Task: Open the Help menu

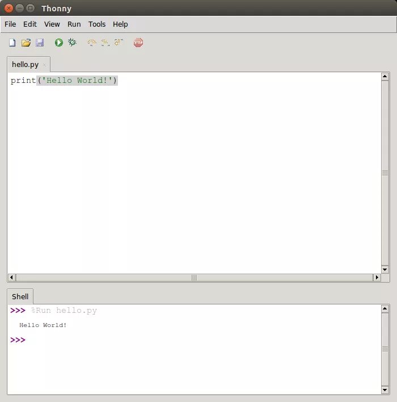Action: (120, 24)
